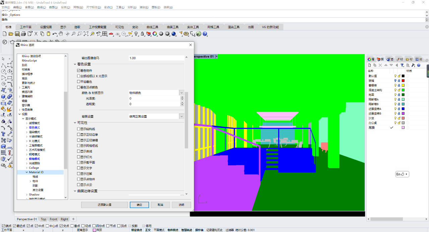Image resolution: width=429 pixels, height=232 pixels.
Task: Click the green color swatch of 混凝土结构
Action: click(403, 90)
